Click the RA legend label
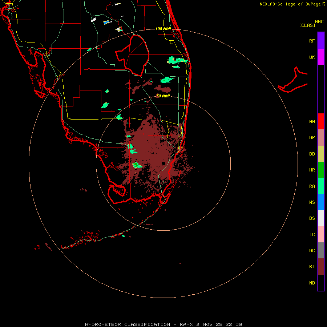Screen dimensions: 327x327 click(312, 186)
